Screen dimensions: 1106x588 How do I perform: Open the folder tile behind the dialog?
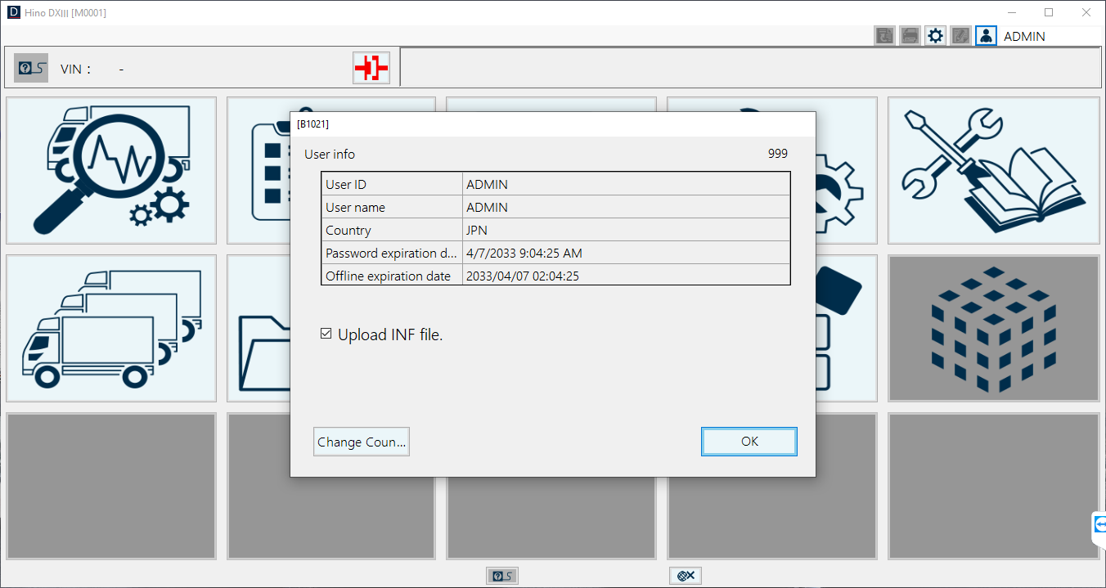259,328
